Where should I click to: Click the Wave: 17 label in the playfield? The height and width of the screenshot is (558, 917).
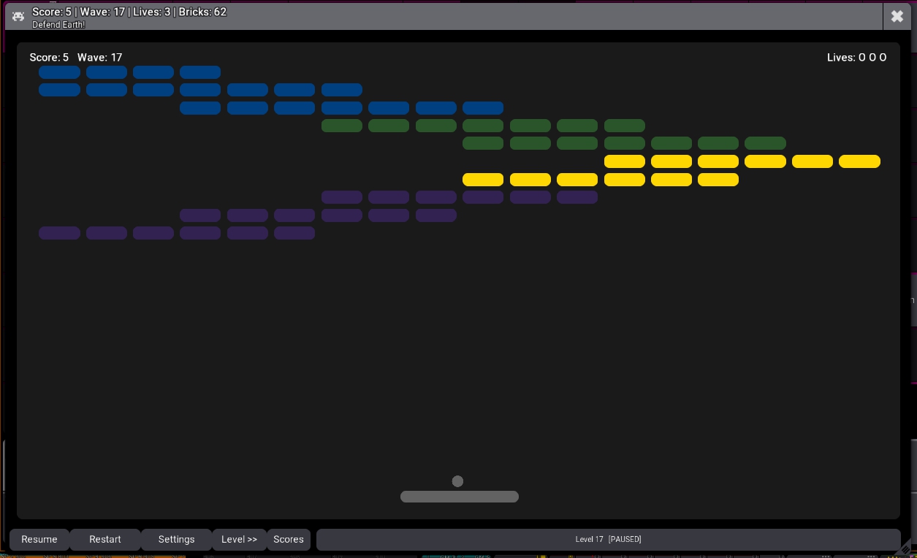(99, 58)
